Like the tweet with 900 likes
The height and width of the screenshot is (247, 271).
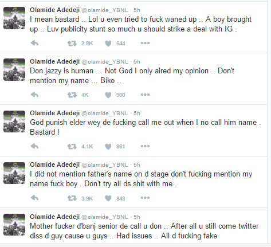[108, 95]
